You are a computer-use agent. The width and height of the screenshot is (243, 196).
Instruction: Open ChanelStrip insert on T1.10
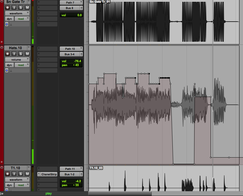click(x=49, y=174)
